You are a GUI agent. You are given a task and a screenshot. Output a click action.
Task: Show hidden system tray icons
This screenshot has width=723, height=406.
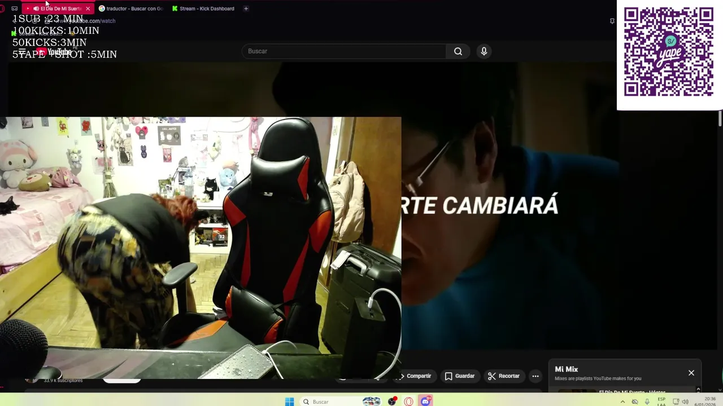pos(622,401)
